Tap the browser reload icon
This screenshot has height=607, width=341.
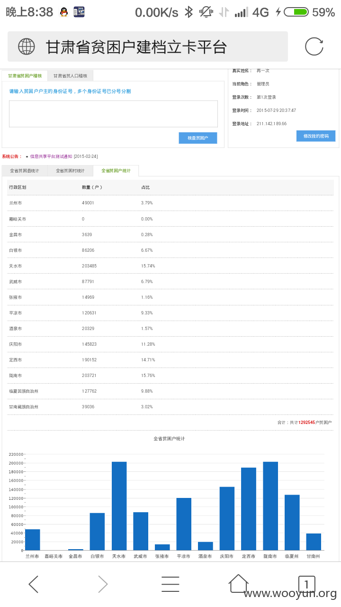click(x=314, y=46)
